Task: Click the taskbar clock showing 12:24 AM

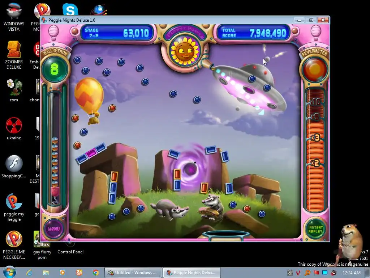Action: click(x=351, y=273)
